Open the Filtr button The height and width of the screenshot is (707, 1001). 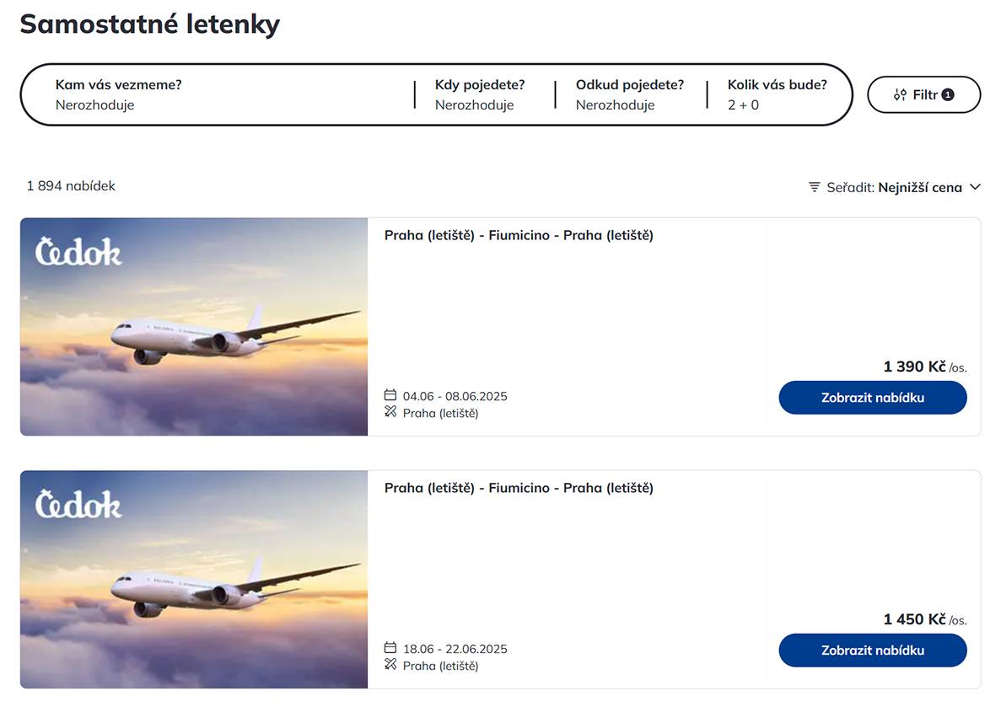pos(924,94)
